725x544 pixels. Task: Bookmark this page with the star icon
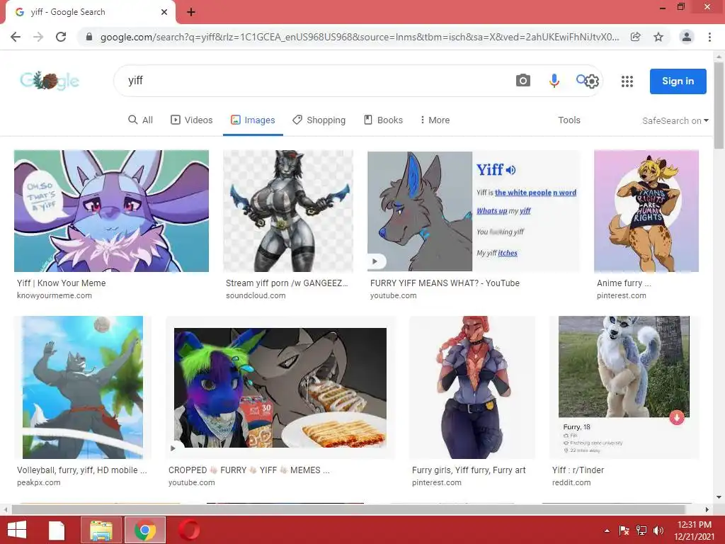coord(658,37)
